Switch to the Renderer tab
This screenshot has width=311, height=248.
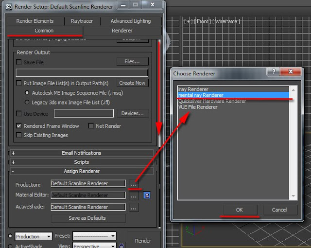click(122, 31)
